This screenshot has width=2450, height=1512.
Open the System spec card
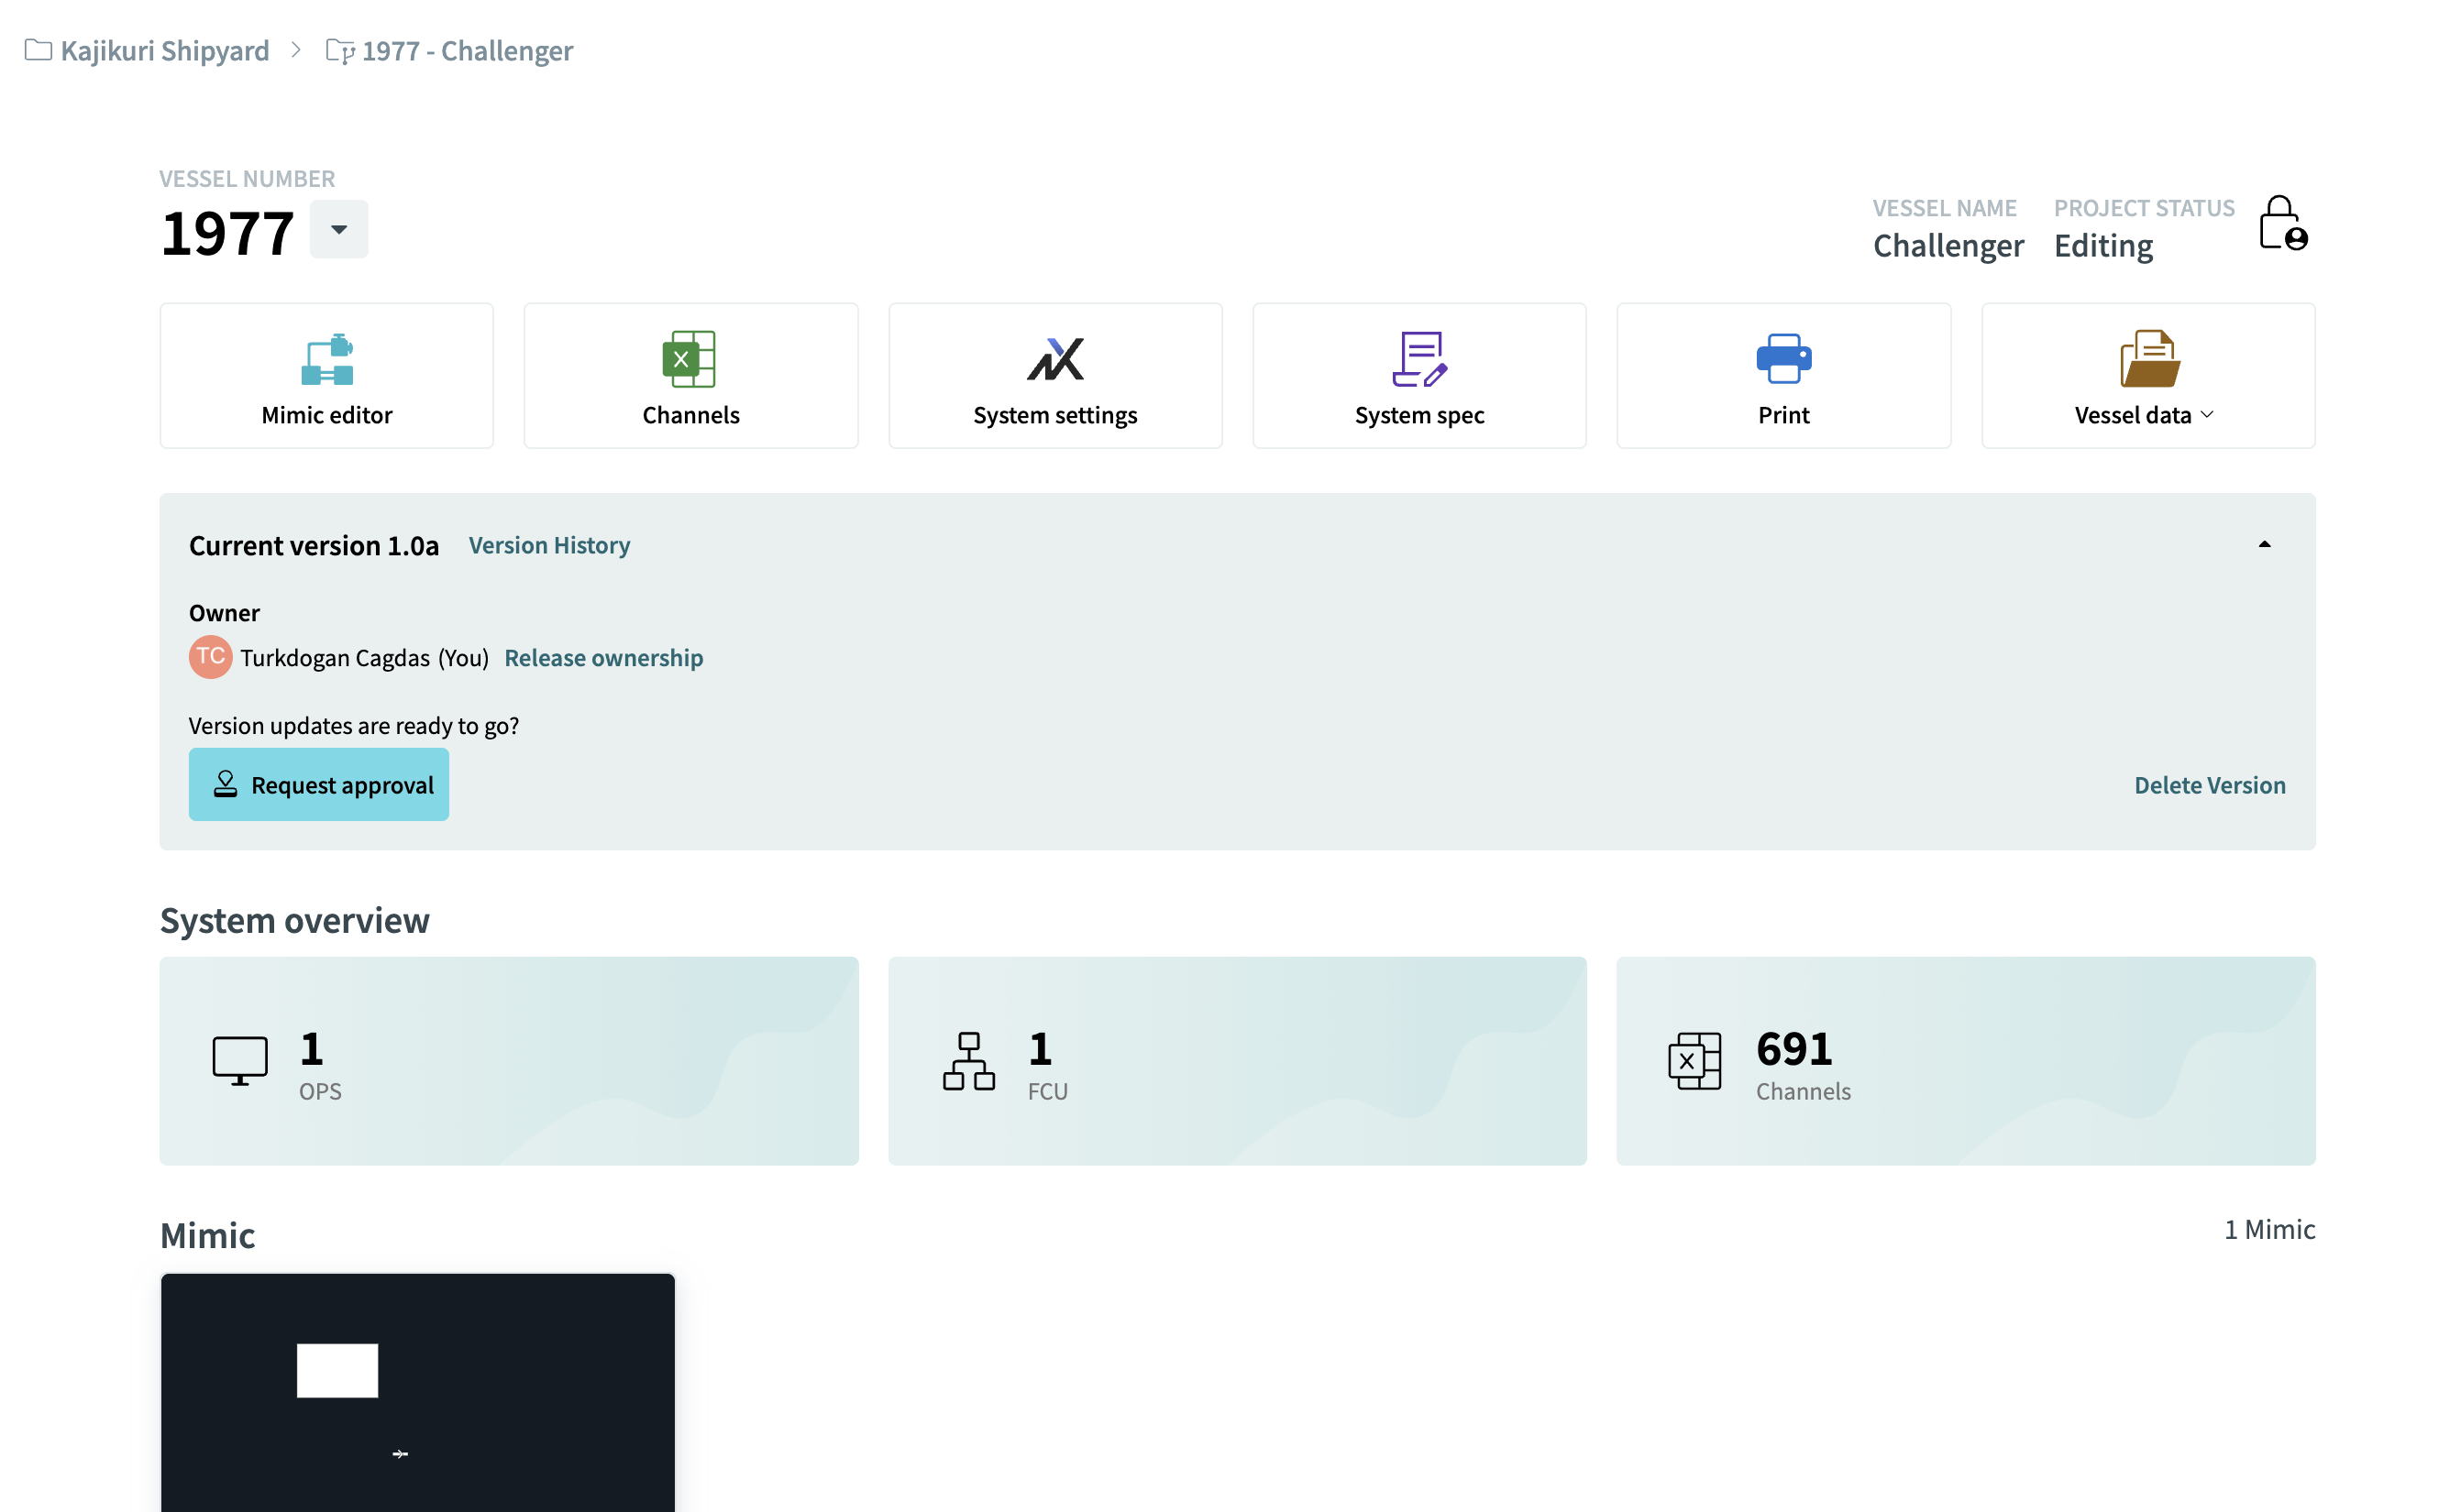coord(1418,376)
